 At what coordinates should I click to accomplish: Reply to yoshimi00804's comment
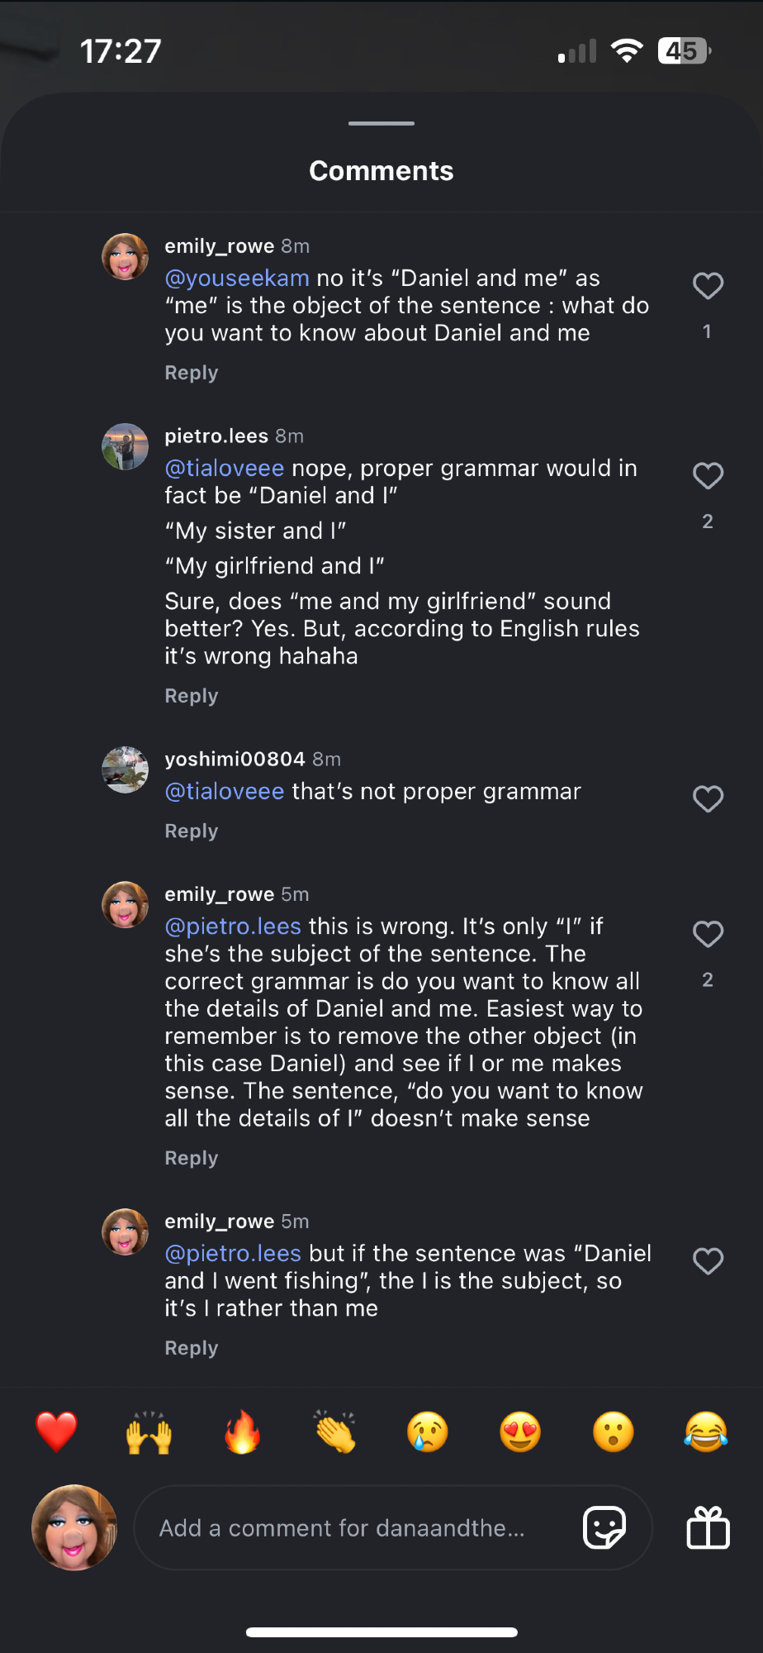coord(192,831)
